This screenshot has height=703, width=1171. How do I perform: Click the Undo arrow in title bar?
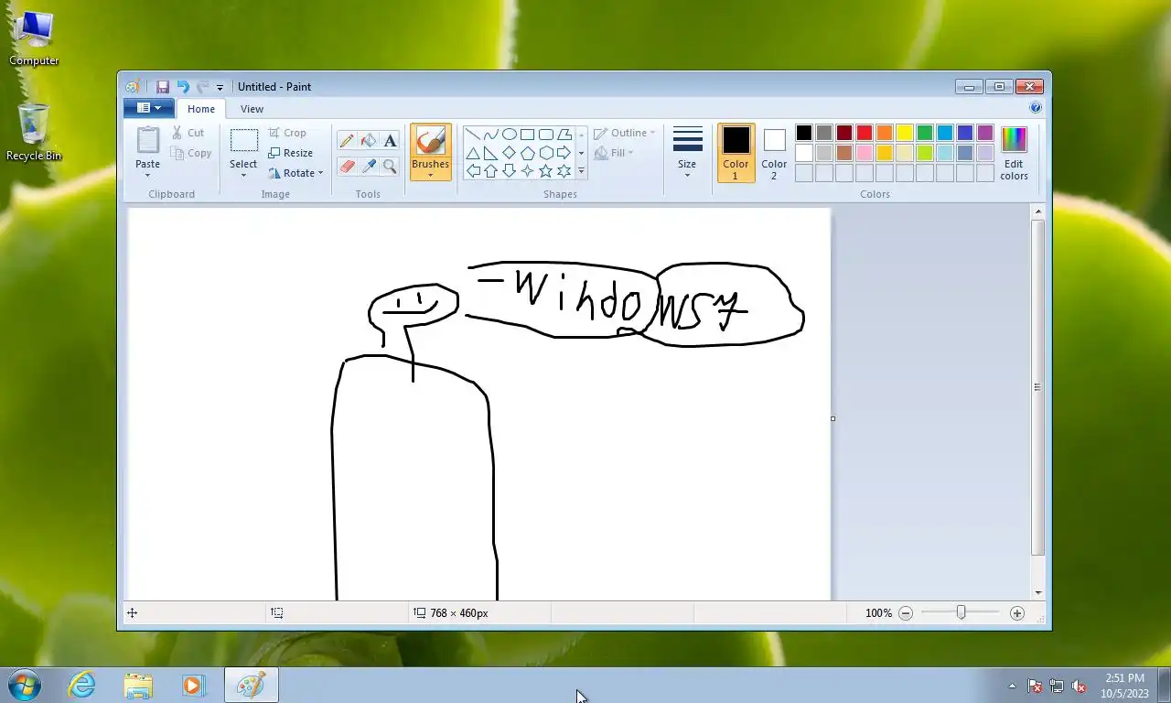(x=183, y=87)
